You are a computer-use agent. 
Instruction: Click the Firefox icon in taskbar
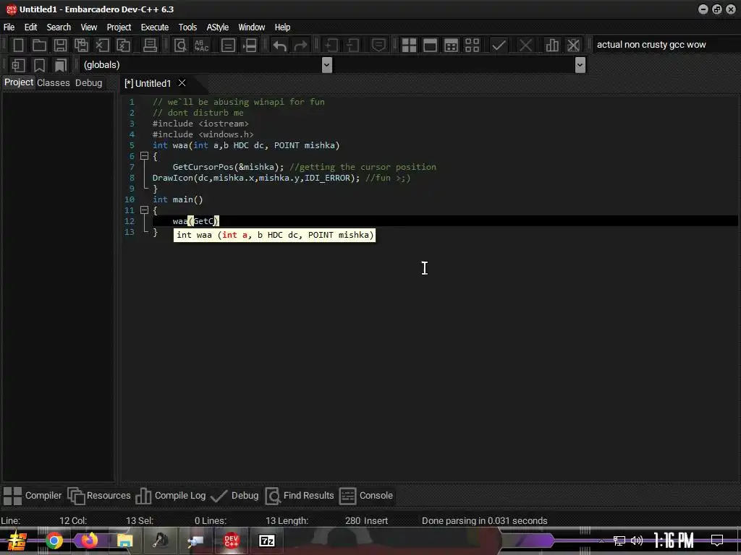click(x=89, y=541)
